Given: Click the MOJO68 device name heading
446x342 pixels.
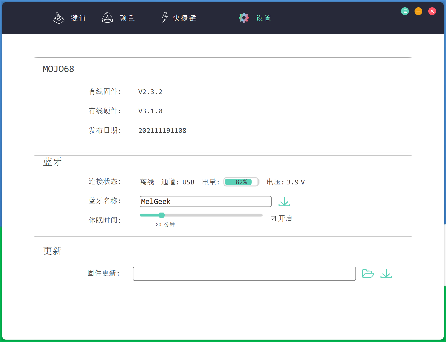Looking at the screenshot, I should coord(58,69).
